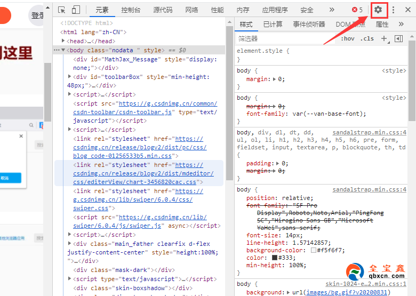Screen dimensions: 416x296
Task: Select the 属性 sidebar tab
Action: click(x=382, y=25)
